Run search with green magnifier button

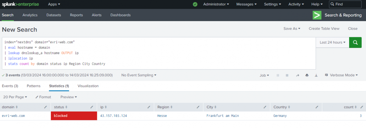pos(355,42)
